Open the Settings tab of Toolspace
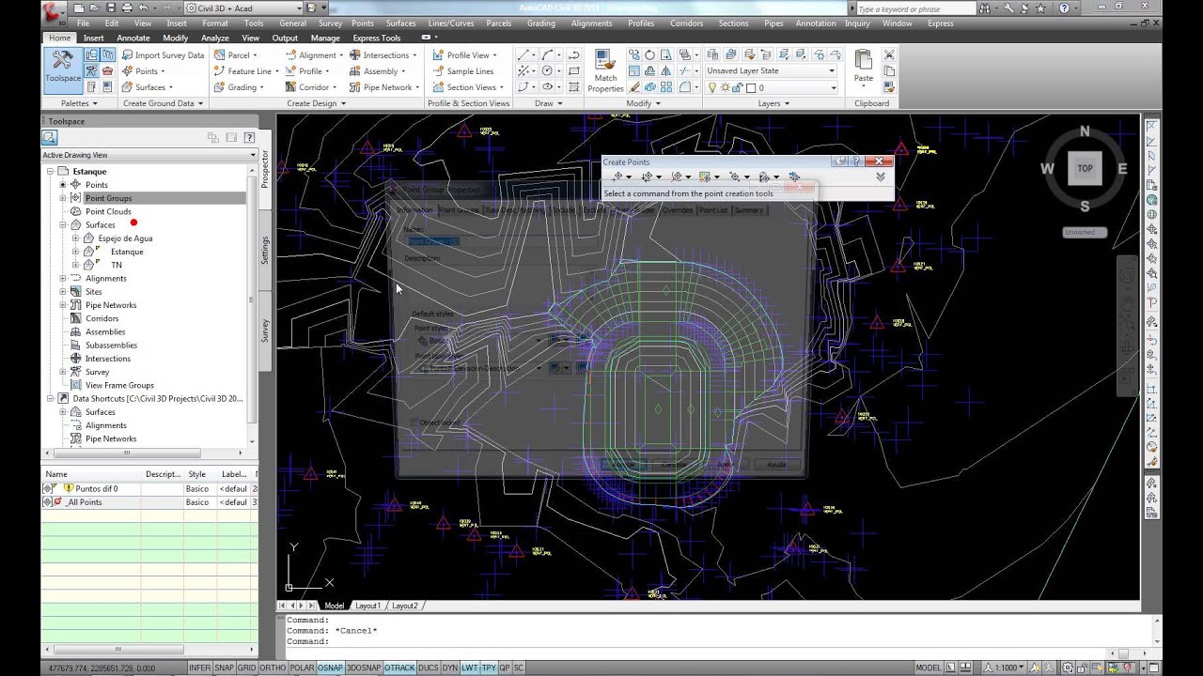 tap(265, 250)
